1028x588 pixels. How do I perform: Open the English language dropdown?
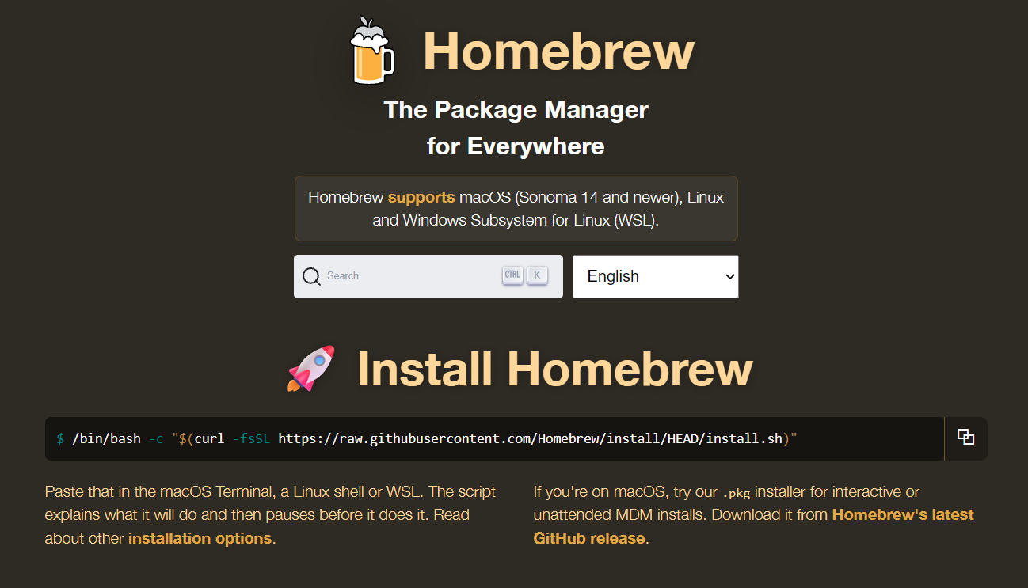click(656, 276)
